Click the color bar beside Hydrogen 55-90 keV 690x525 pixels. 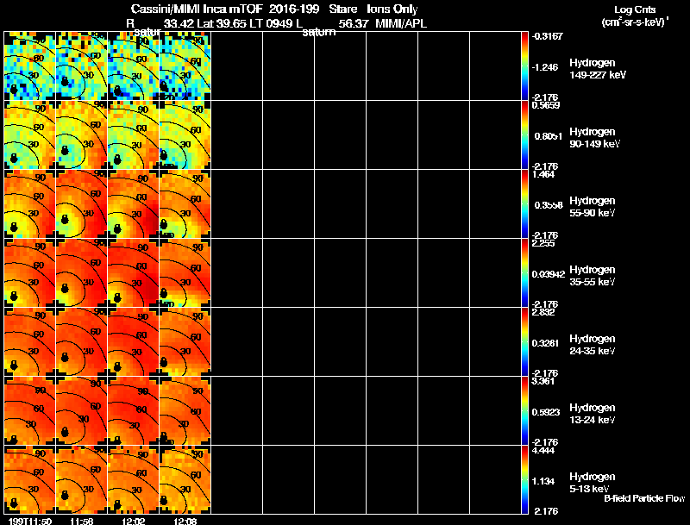click(524, 204)
